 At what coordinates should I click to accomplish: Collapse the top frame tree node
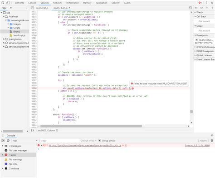pyautogui.click(x=1, y=13)
